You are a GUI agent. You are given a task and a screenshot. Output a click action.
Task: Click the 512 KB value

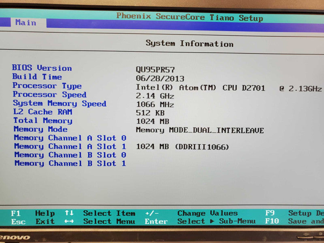[150, 113]
